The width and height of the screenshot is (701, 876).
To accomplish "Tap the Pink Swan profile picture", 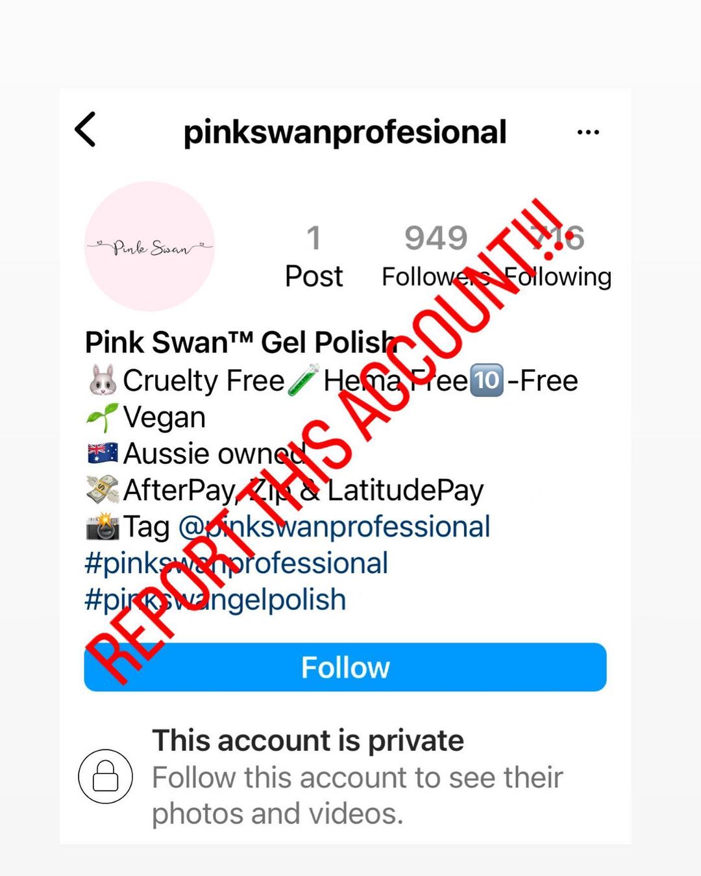I will click(150, 247).
